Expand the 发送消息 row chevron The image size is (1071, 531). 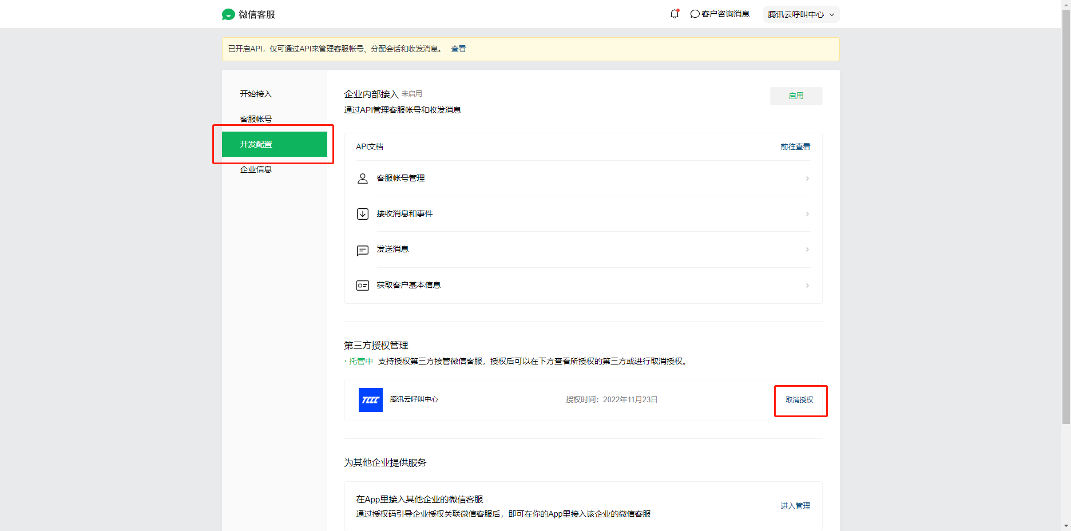(x=807, y=249)
